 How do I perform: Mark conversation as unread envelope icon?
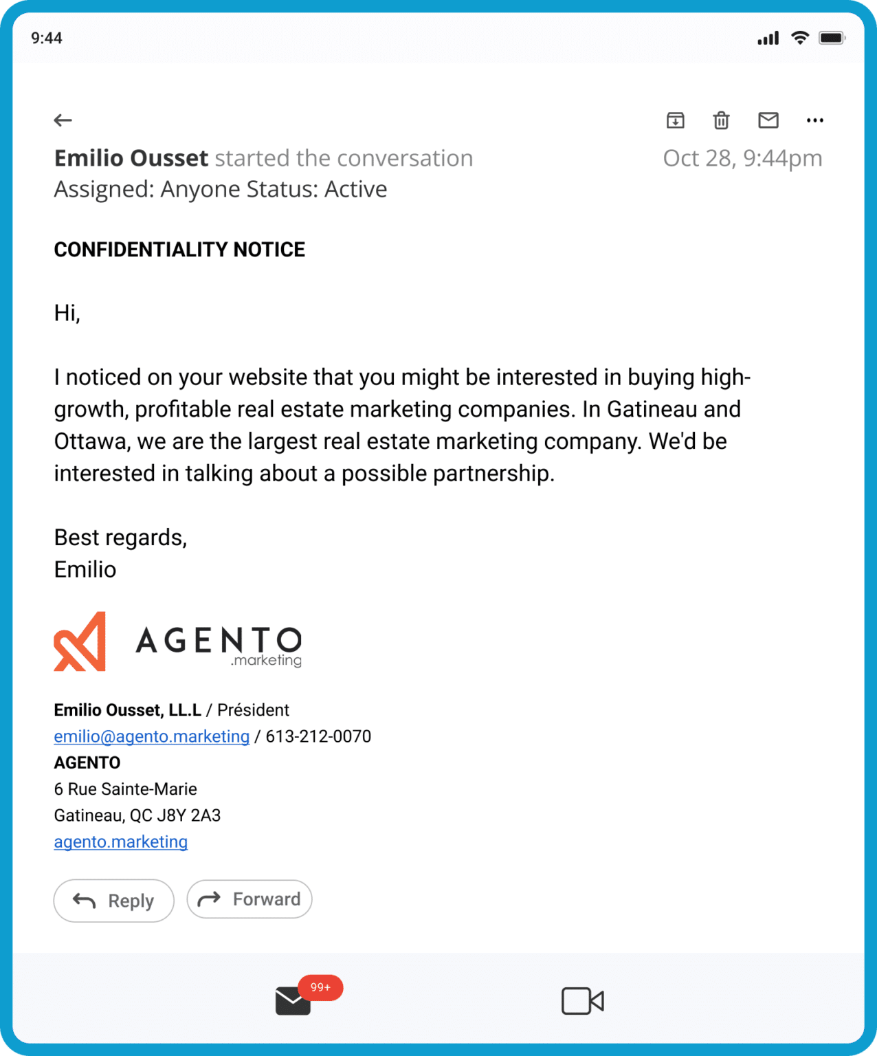(768, 120)
